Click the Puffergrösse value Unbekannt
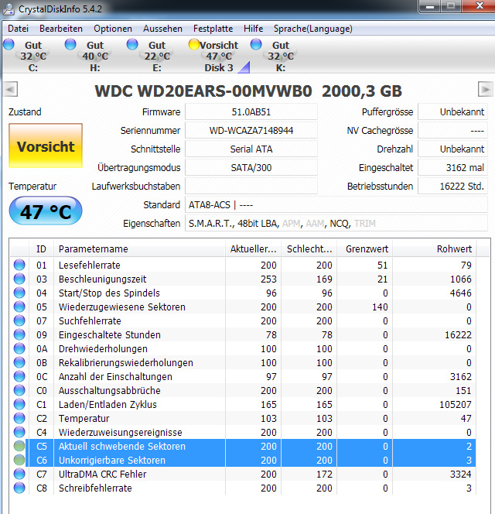 pos(452,112)
